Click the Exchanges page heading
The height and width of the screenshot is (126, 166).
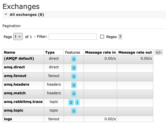pos(21,7)
